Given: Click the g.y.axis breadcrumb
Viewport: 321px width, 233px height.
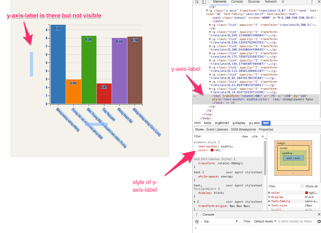Looking at the screenshot, I should pyautogui.click(x=254, y=123).
